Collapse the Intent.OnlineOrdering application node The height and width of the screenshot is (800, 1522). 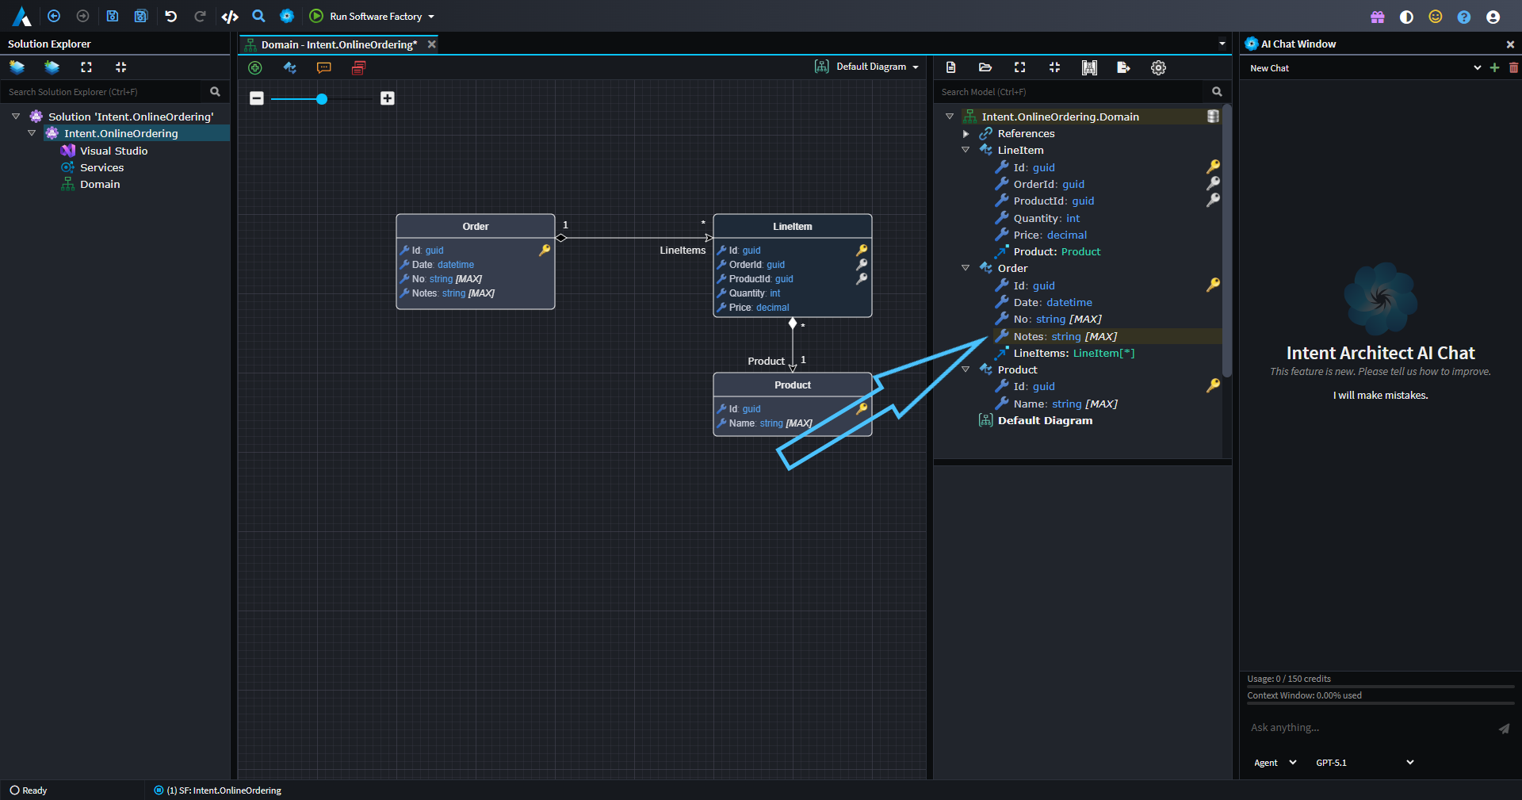[32, 133]
